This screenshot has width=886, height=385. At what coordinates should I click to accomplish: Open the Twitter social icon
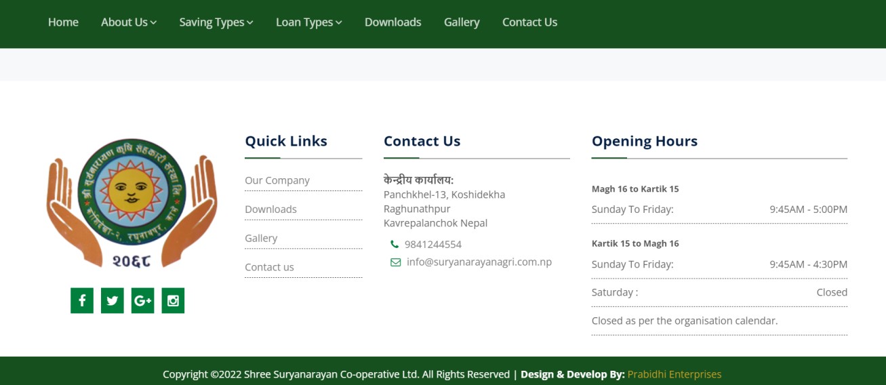tap(113, 300)
